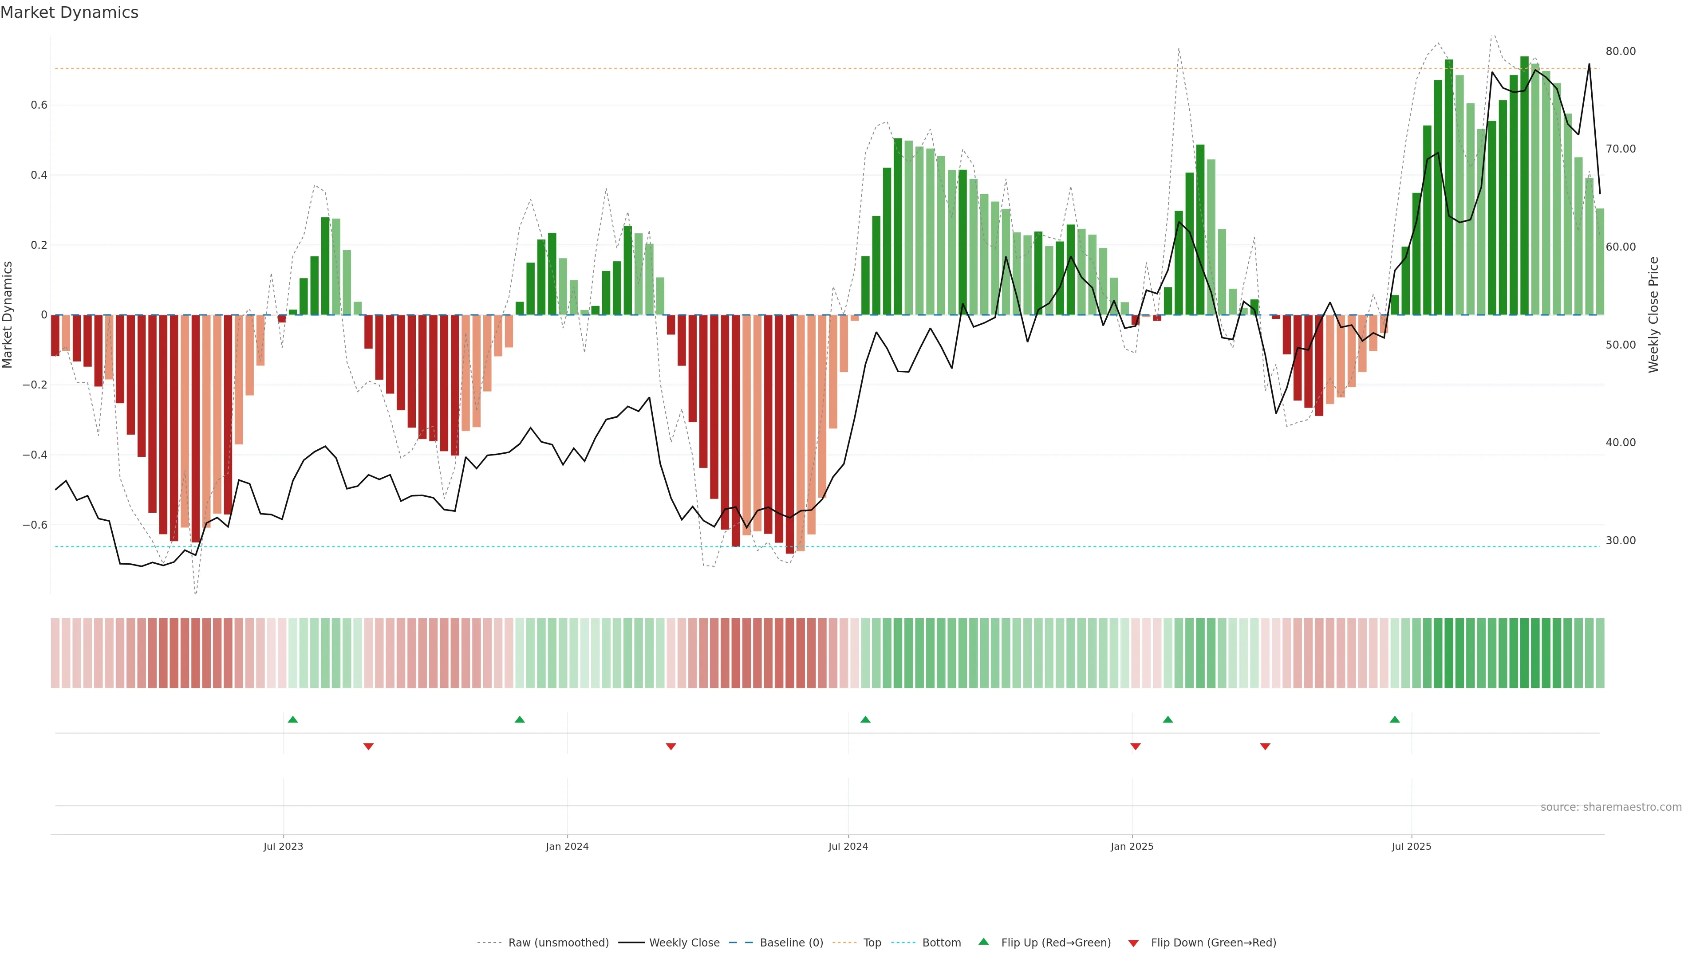
Task: Click the Weekly Close Price axis label
Action: point(1653,315)
